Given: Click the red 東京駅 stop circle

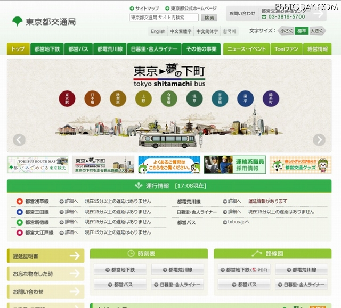Looking at the screenshot, I should point(67,98).
